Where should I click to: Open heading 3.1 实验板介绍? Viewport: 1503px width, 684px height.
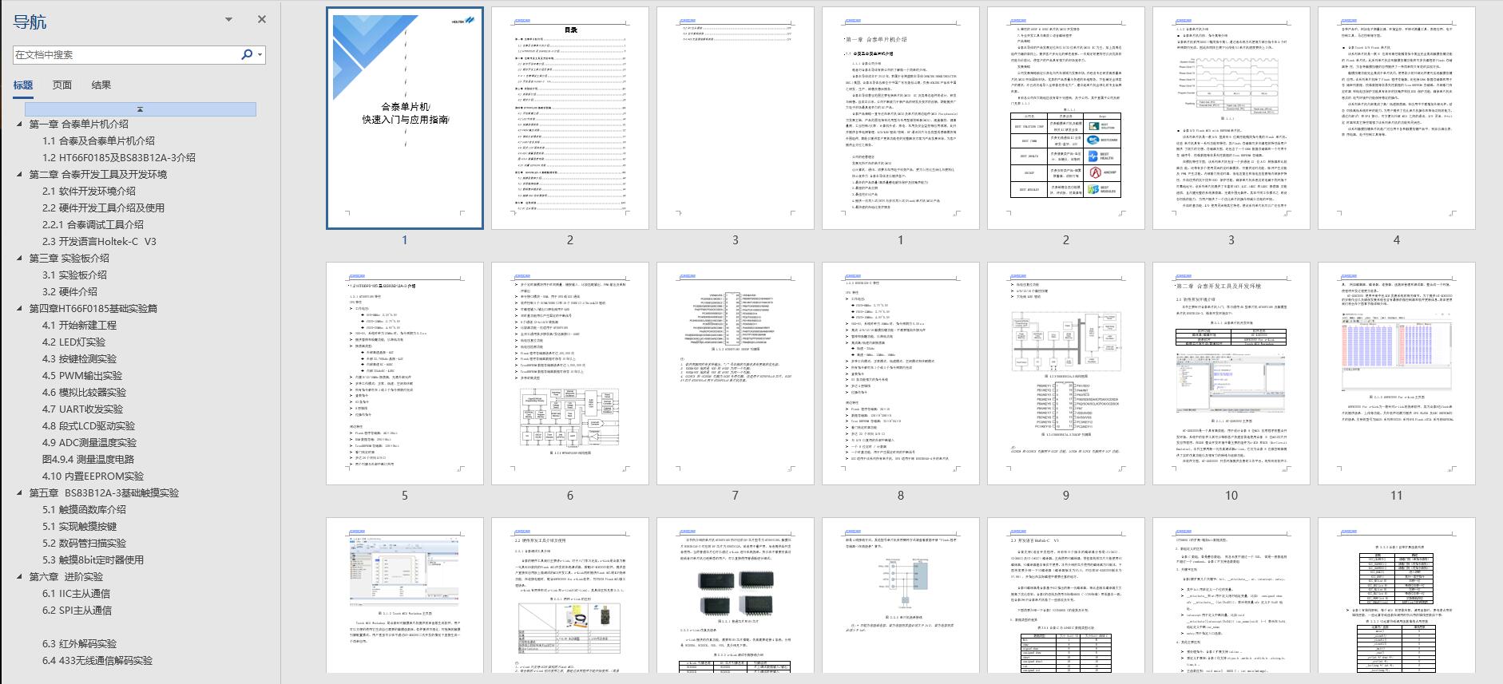click(74, 275)
